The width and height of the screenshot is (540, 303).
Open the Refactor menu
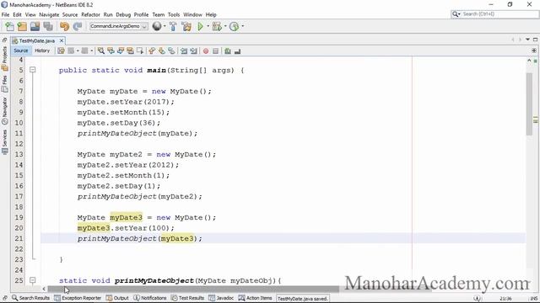pos(90,15)
